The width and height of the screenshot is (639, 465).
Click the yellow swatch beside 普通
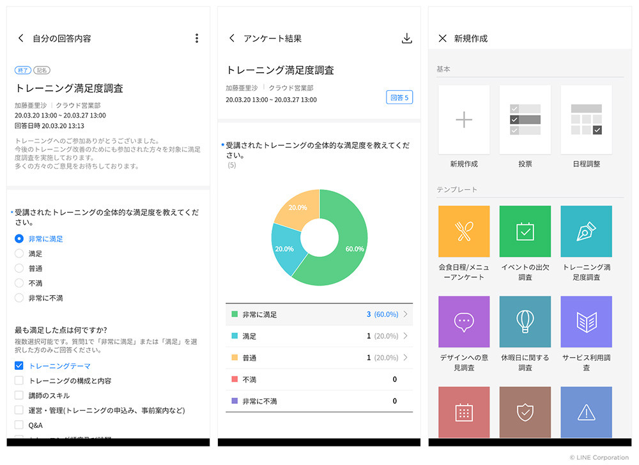point(235,358)
